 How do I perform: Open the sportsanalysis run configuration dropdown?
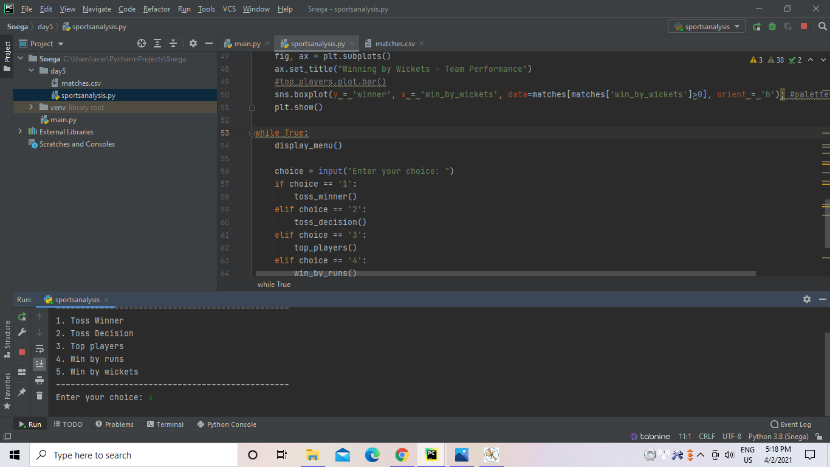tap(707, 27)
